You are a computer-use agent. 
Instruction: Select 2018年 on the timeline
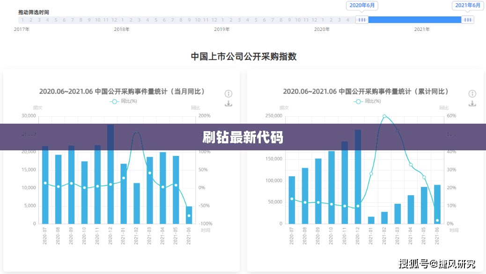coord(122,29)
